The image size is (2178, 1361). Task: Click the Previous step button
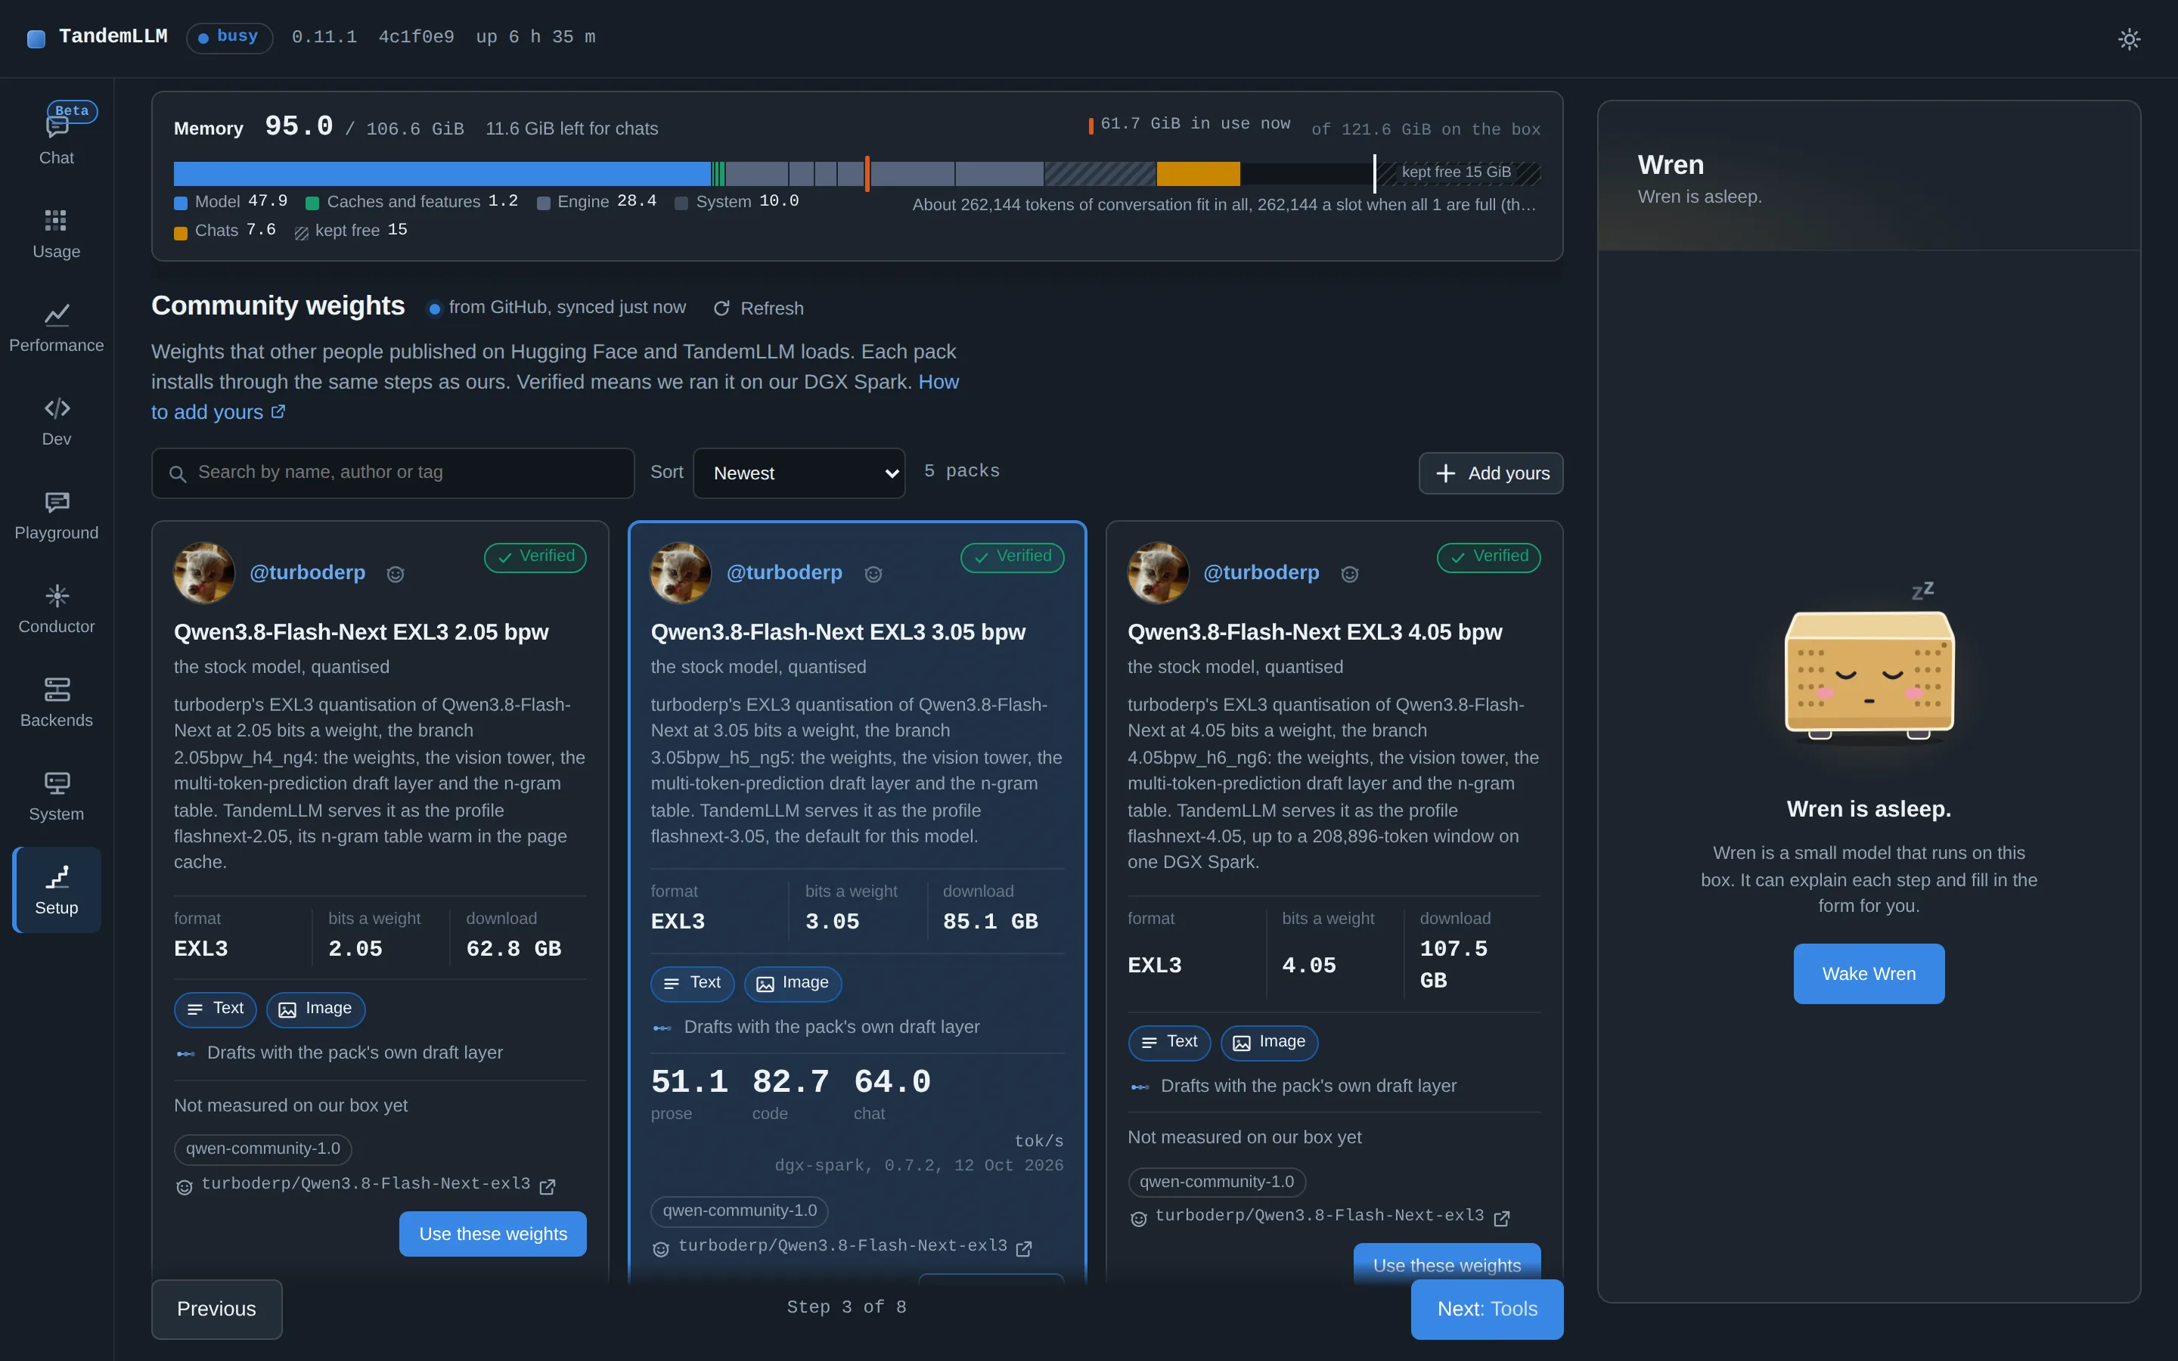(216, 1309)
